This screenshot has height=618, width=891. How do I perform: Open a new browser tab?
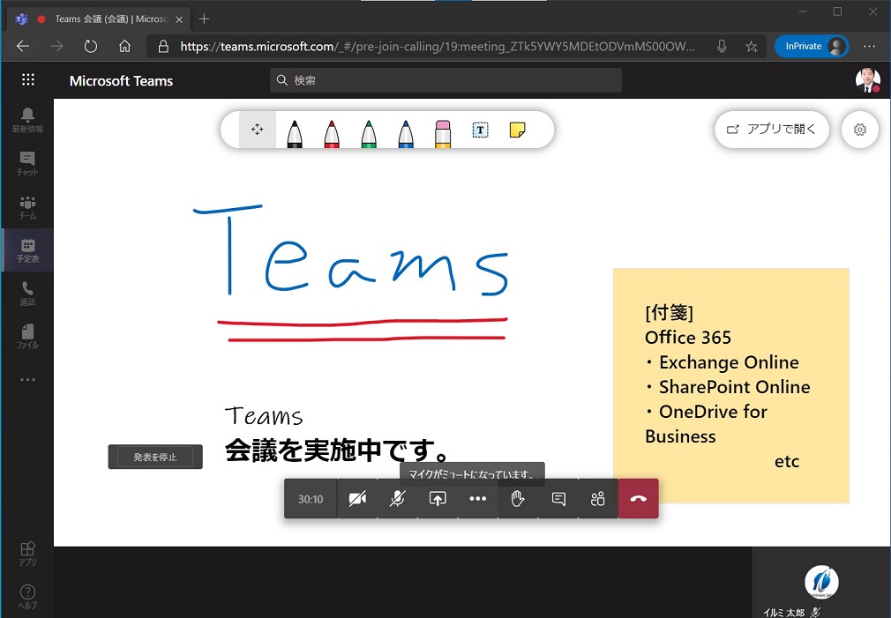coord(204,19)
